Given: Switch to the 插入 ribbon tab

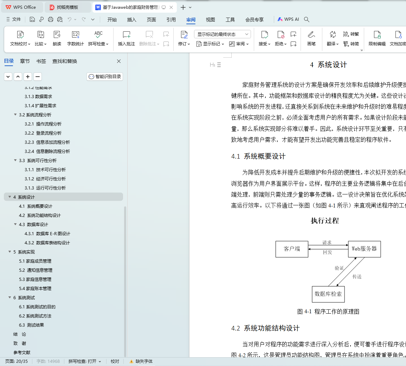Looking at the screenshot, I should coord(131,20).
